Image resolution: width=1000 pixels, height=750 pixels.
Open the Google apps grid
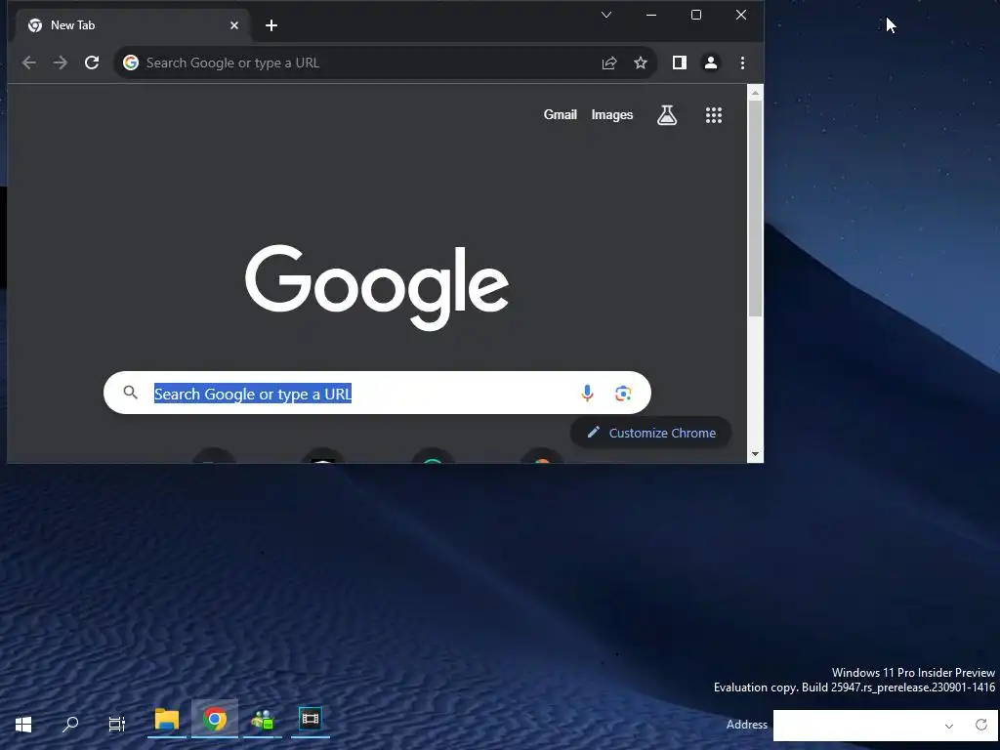(714, 115)
